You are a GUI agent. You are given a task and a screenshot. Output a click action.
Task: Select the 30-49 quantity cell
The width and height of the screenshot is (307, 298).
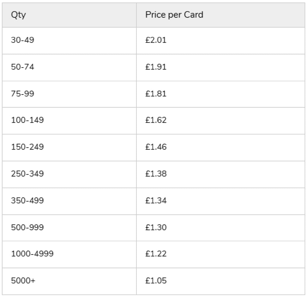69,41
